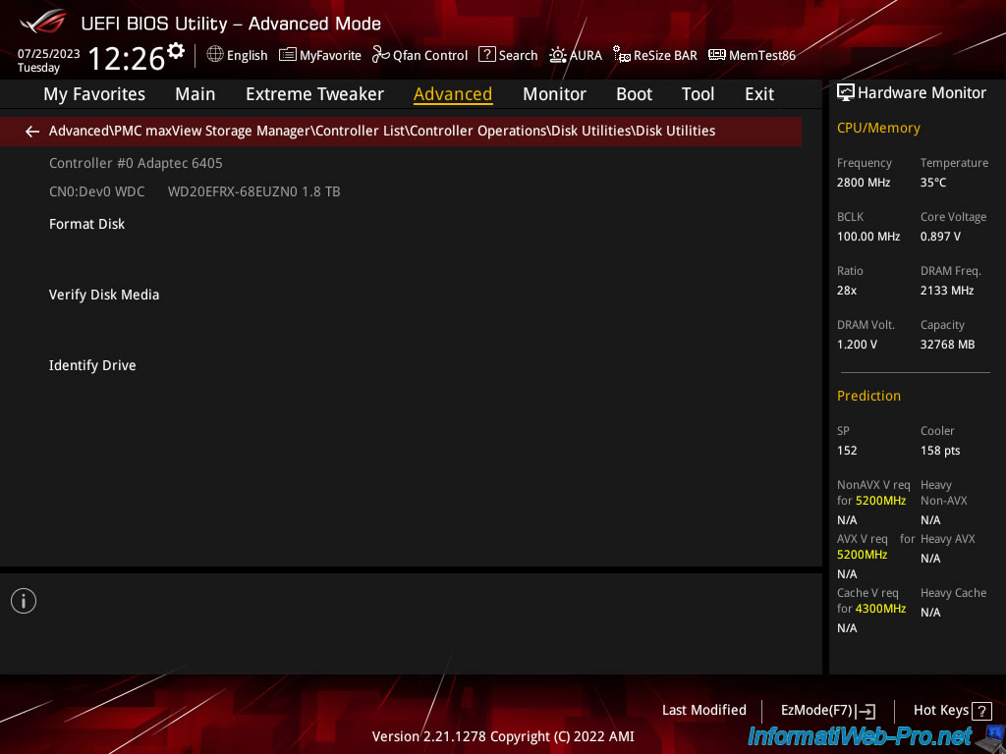The width and height of the screenshot is (1006, 754).
Task: Go to the Exit tab
Action: (x=759, y=94)
